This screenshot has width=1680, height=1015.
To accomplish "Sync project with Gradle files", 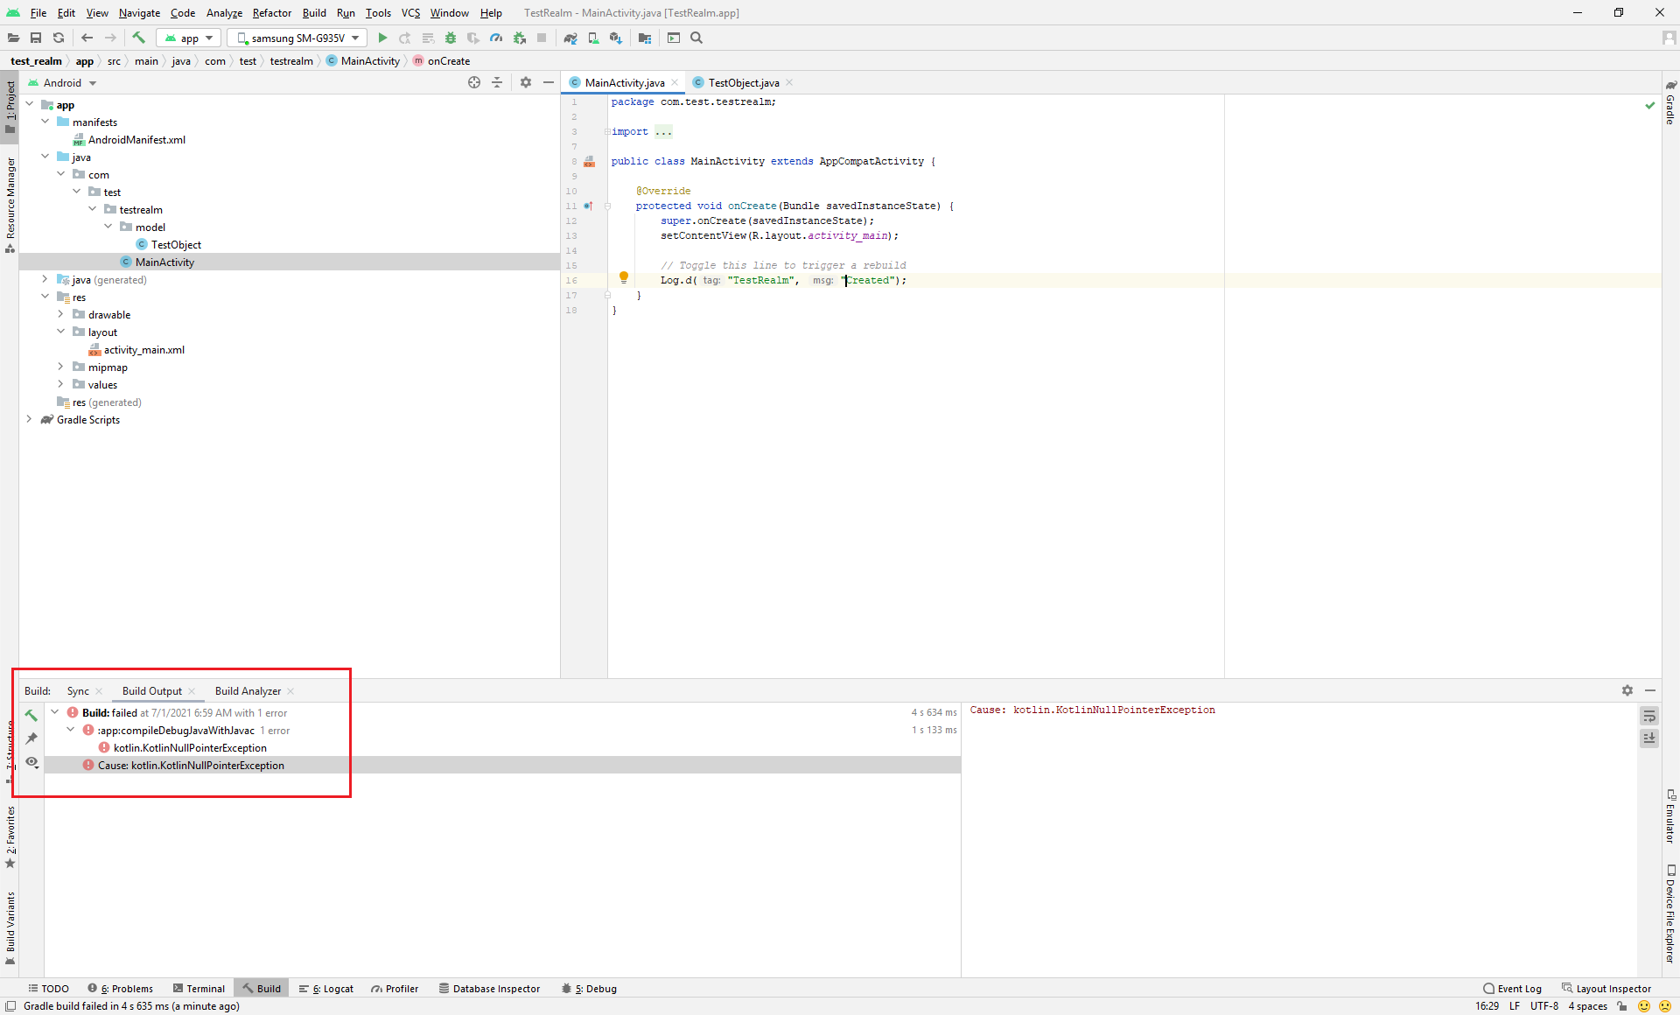I will click(571, 38).
